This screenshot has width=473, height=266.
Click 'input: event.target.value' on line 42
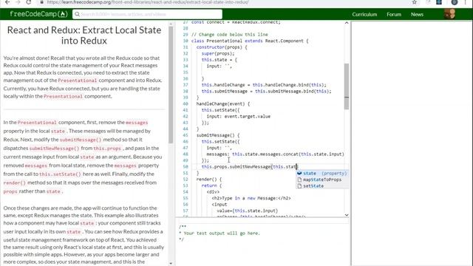[x=238, y=117]
